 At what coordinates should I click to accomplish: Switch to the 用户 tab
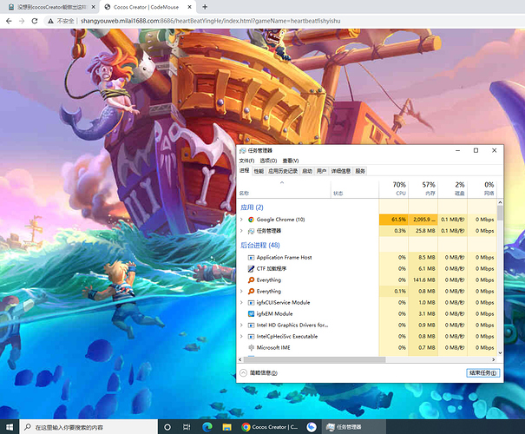321,171
